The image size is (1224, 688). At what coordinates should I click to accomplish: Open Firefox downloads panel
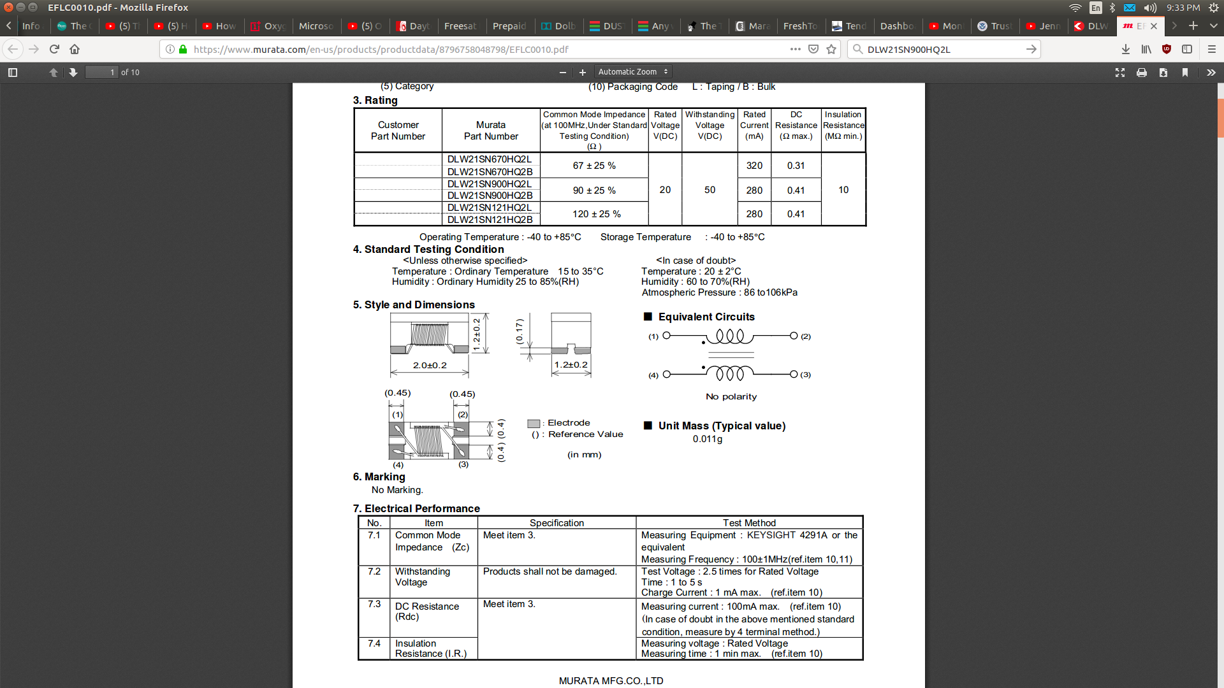coord(1126,49)
